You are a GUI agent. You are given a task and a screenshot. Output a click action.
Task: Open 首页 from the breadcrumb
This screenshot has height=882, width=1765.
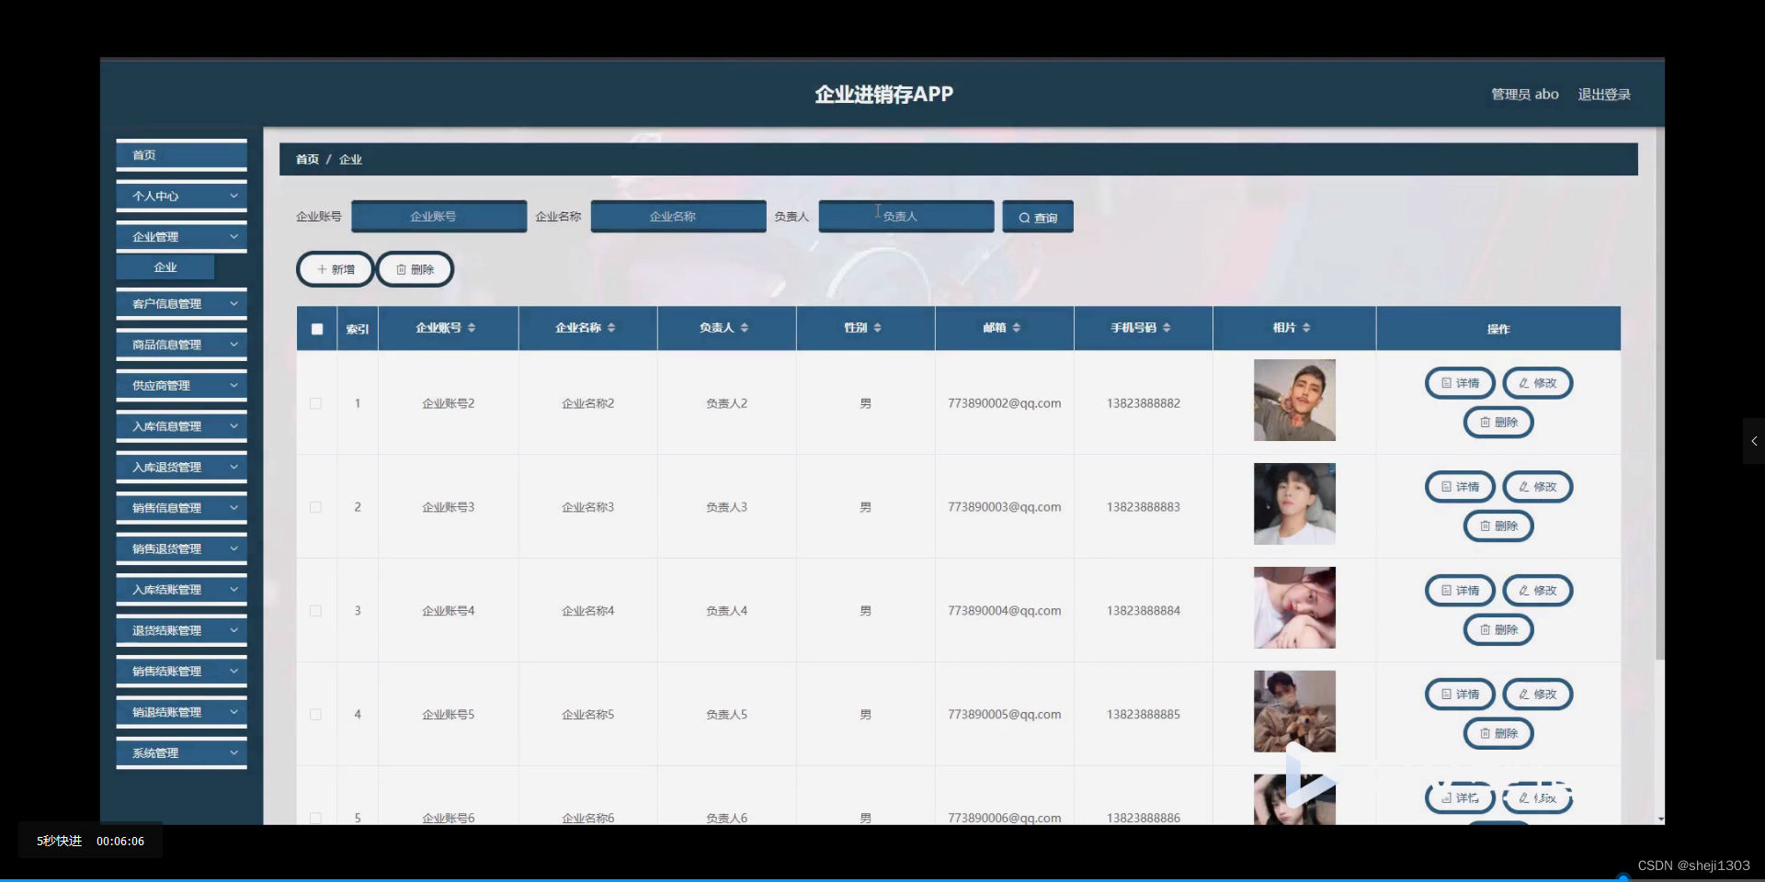tap(306, 159)
